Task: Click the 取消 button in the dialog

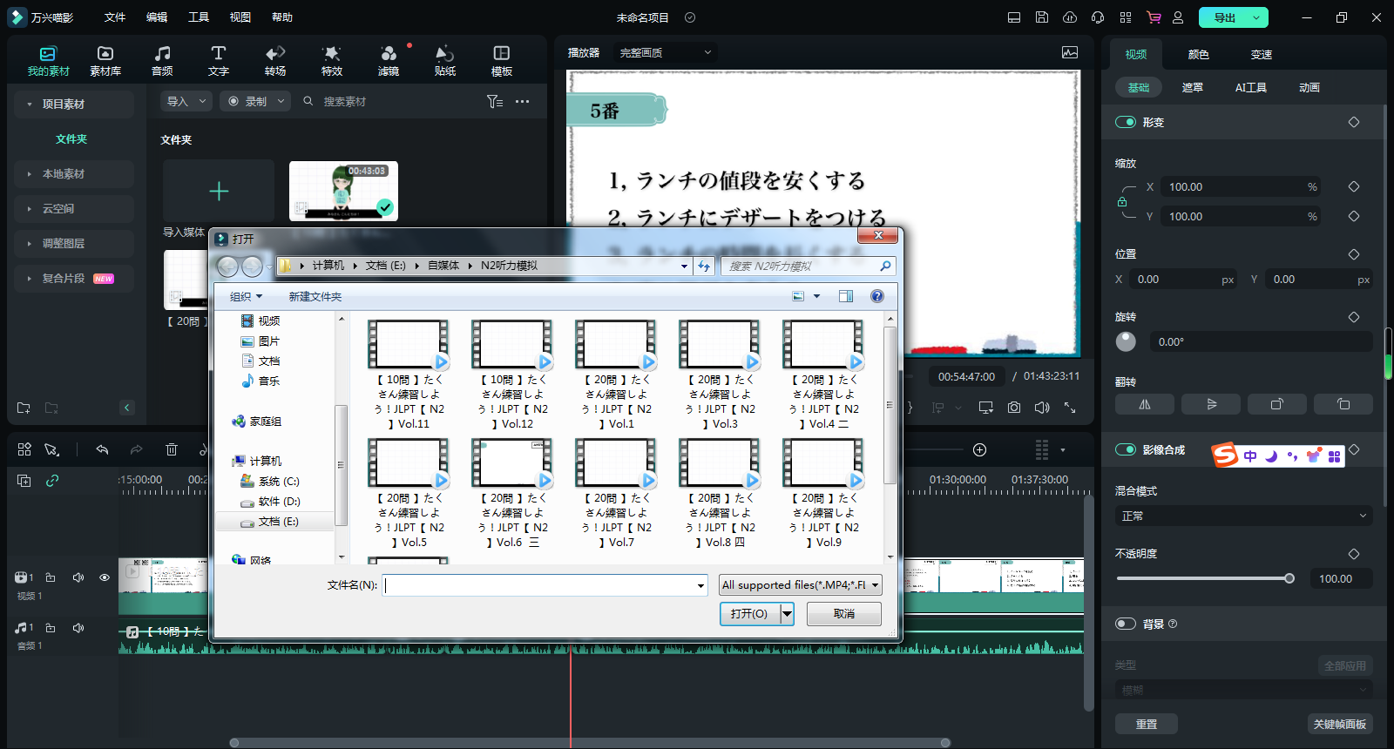Action: 843,614
